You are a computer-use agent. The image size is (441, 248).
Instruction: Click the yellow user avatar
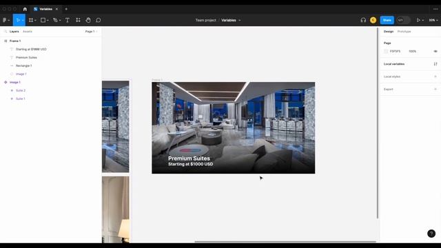pos(373,20)
